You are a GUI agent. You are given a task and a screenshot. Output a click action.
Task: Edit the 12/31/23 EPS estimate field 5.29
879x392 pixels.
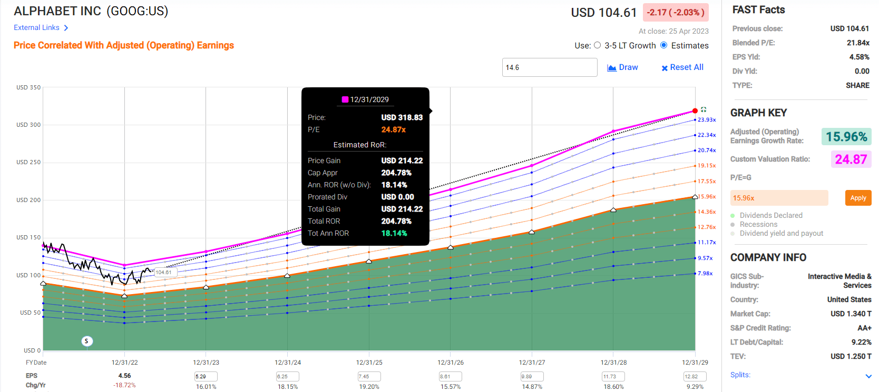click(x=206, y=376)
